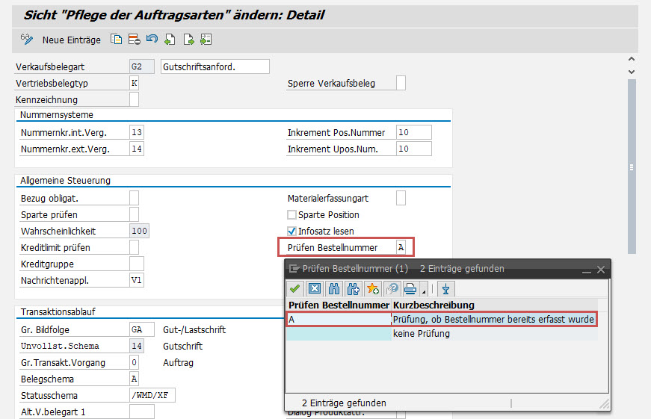Viewport: 651px width, 419px height.
Task: Click the Verkaufsbelegart G2 field
Action: coord(141,66)
